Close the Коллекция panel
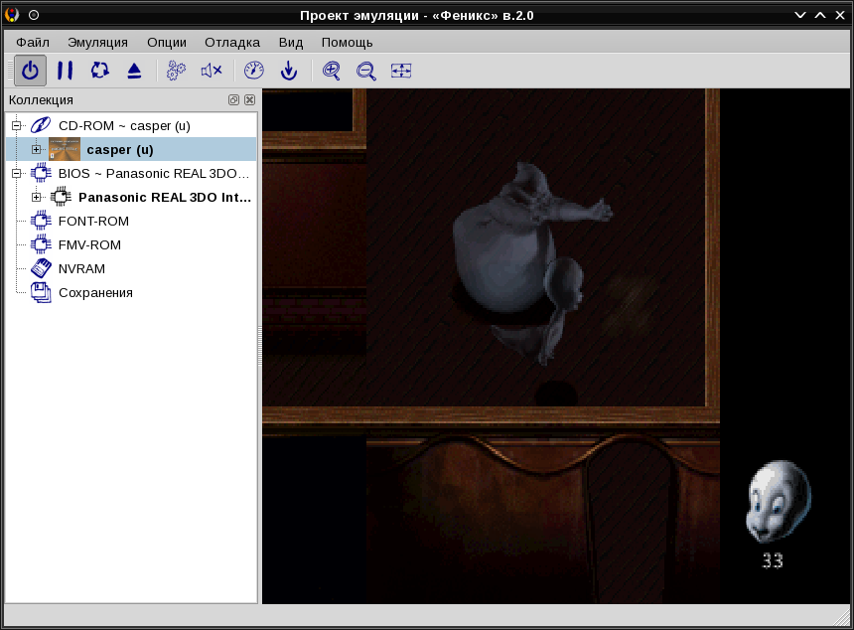854x630 pixels. [249, 100]
